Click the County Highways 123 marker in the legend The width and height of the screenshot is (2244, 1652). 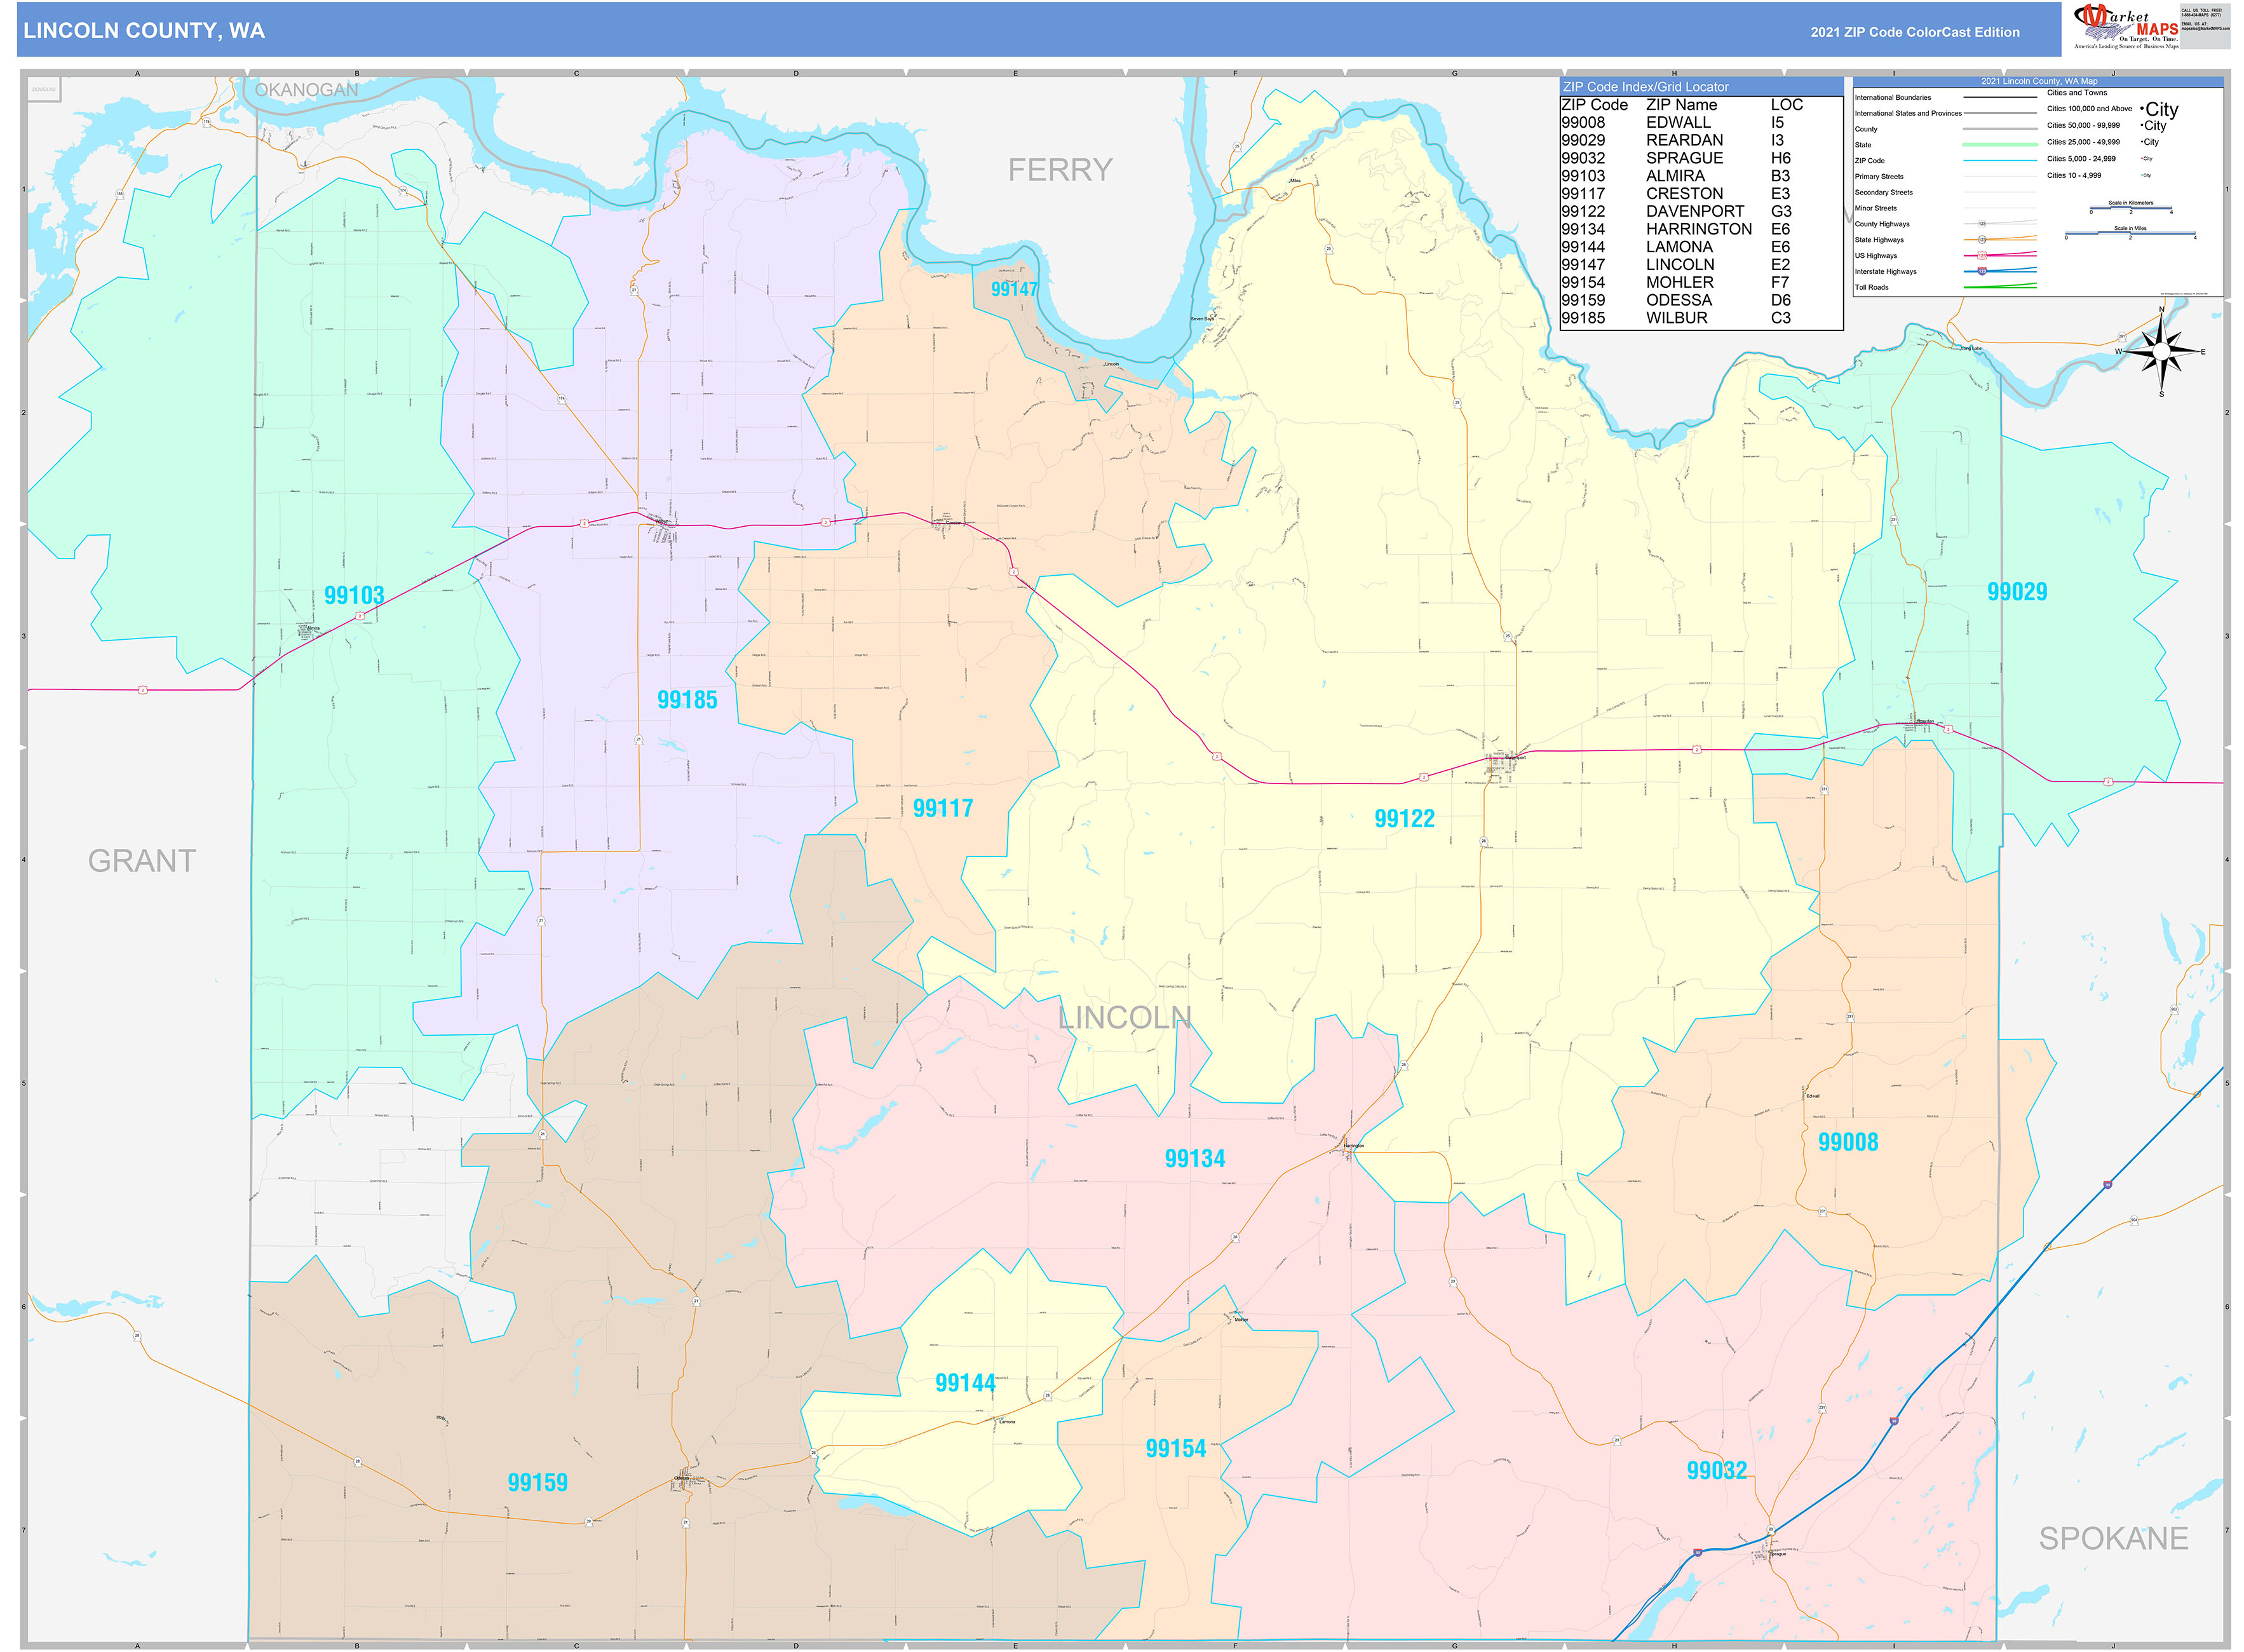[x=1982, y=224]
